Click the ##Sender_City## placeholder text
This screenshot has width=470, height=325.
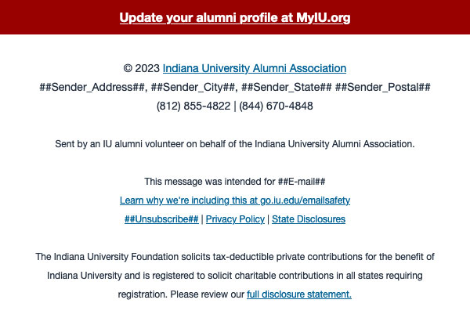(193, 87)
